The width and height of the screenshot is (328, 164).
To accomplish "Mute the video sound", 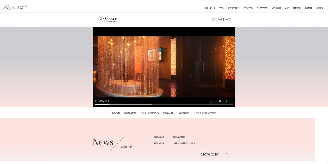I will tap(219, 101).
